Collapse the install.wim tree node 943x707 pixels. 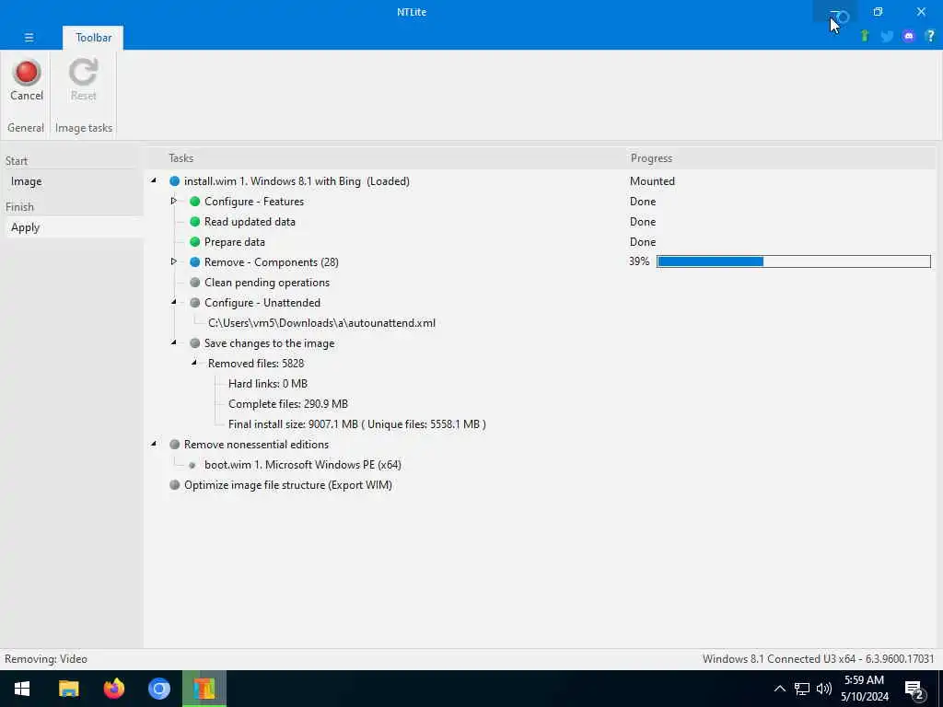[154, 180]
